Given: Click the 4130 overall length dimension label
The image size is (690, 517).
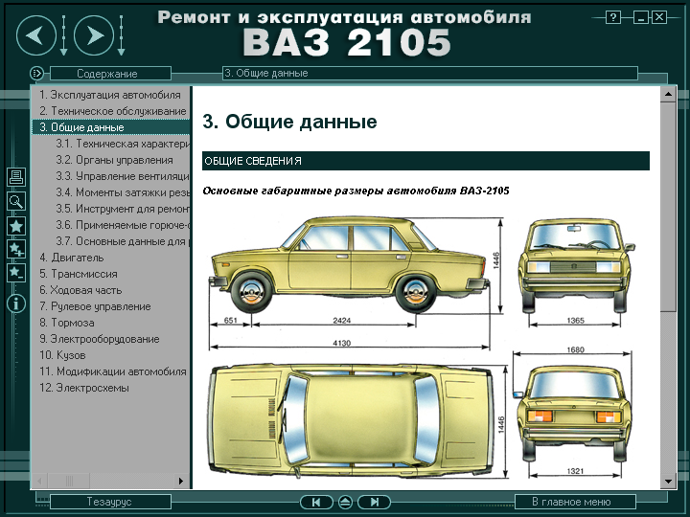Looking at the screenshot, I should [x=341, y=343].
